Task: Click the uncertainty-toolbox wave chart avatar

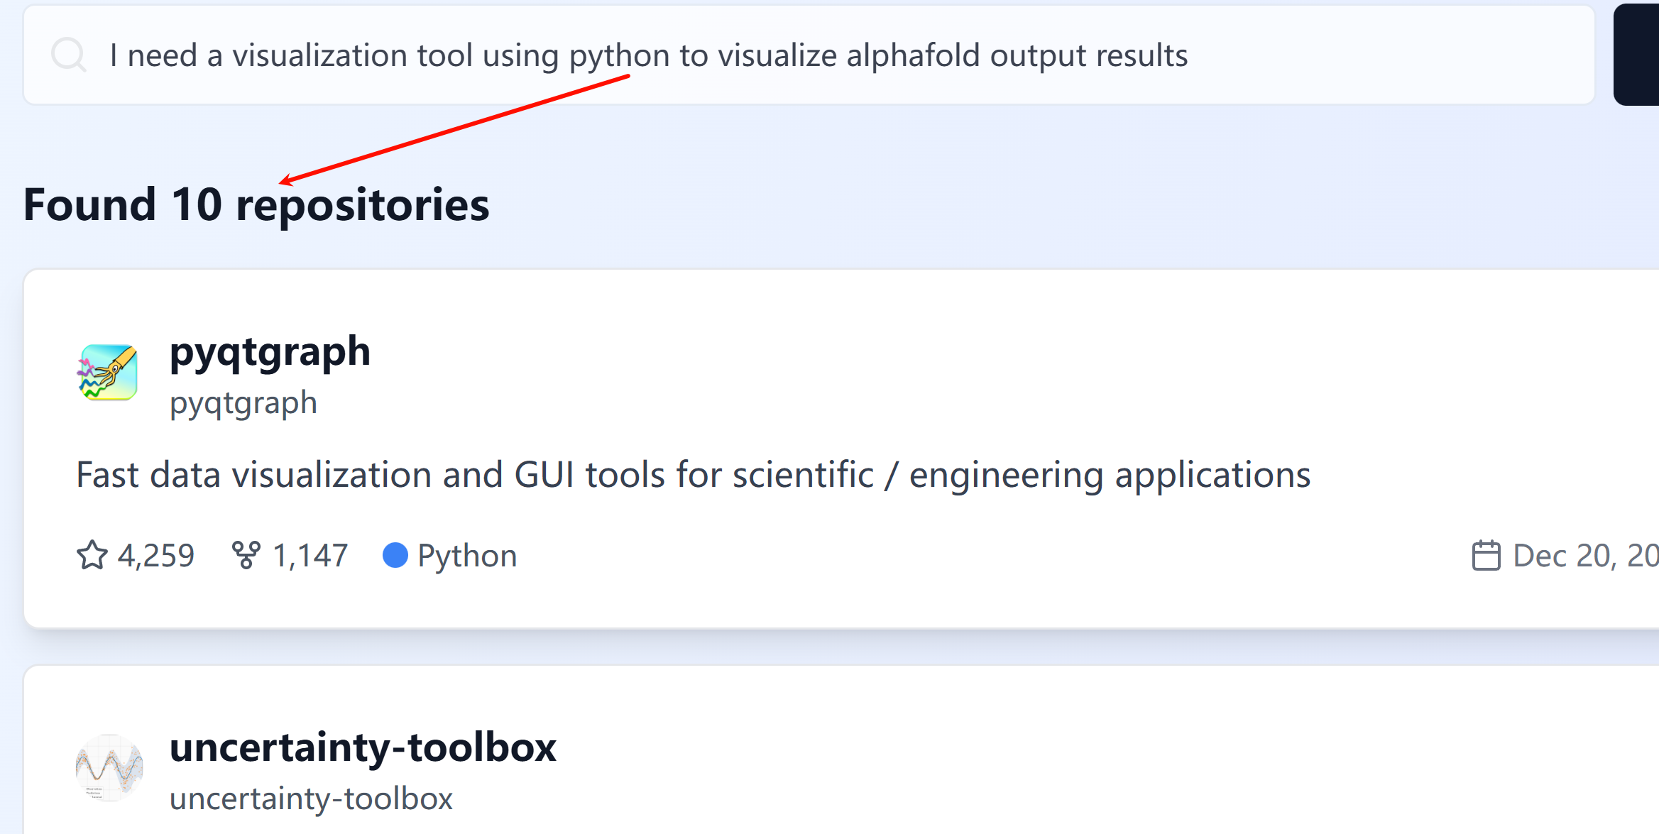Action: point(109,768)
